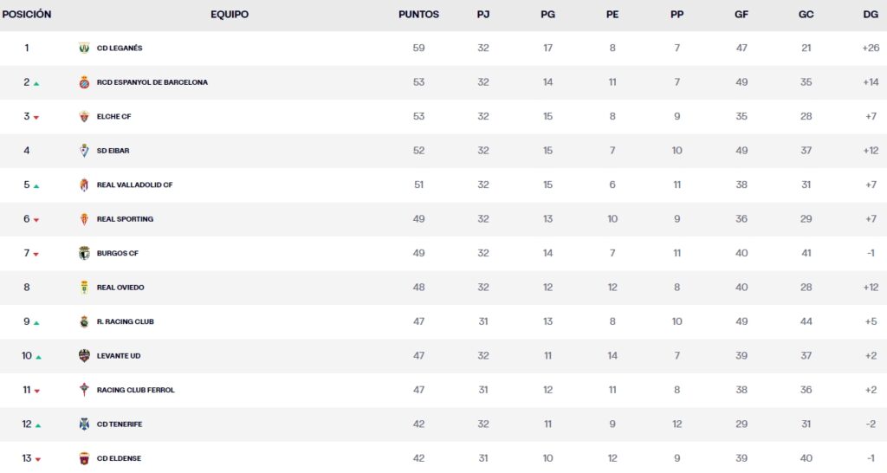Open the CD Eldense team link
887x473 pixels.
pyautogui.click(x=119, y=459)
